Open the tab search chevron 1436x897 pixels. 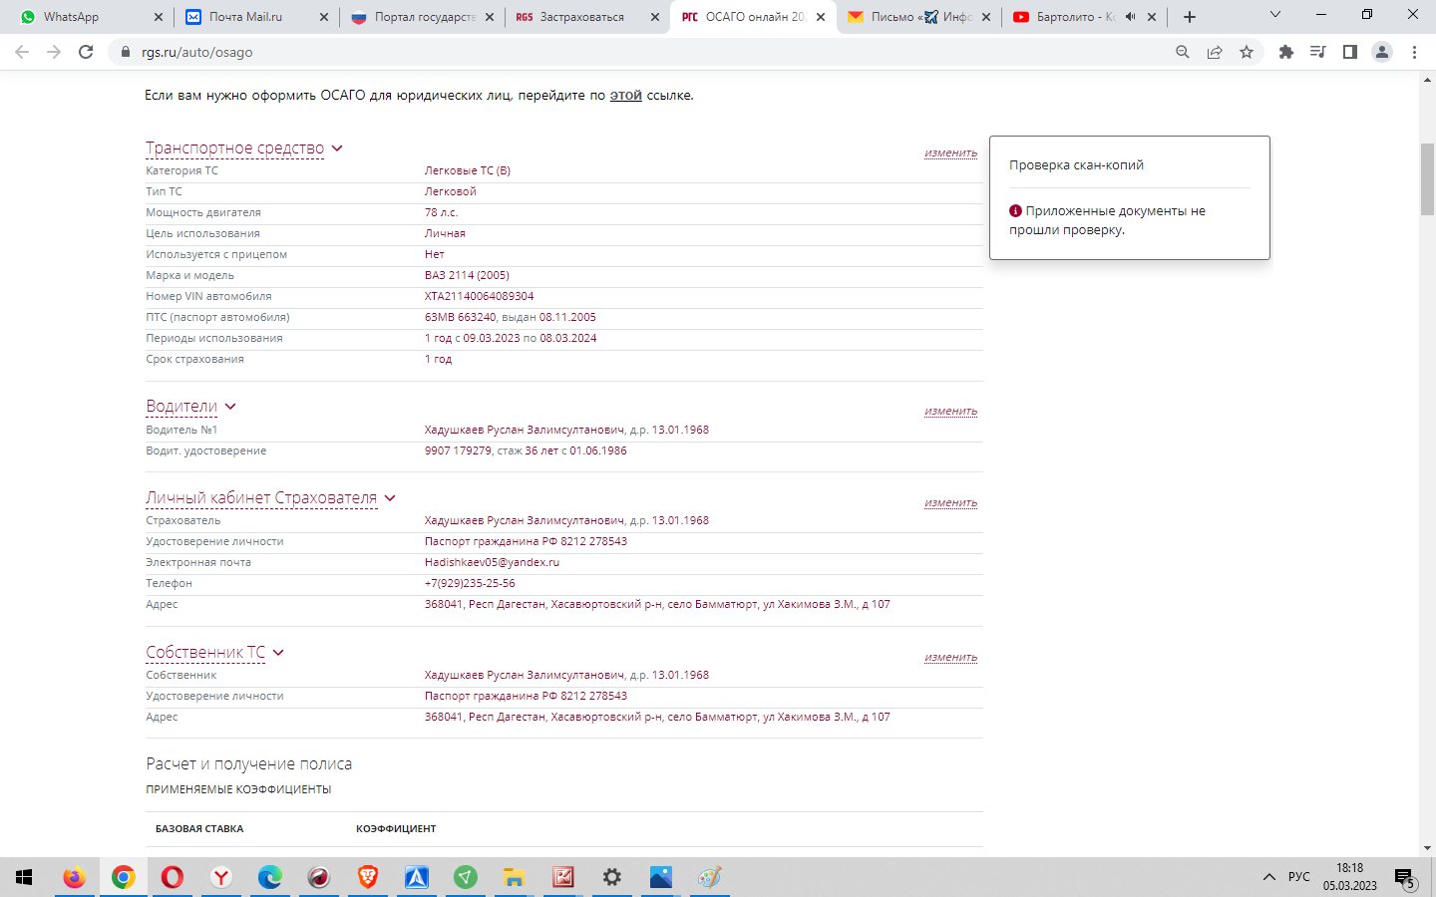click(1274, 15)
